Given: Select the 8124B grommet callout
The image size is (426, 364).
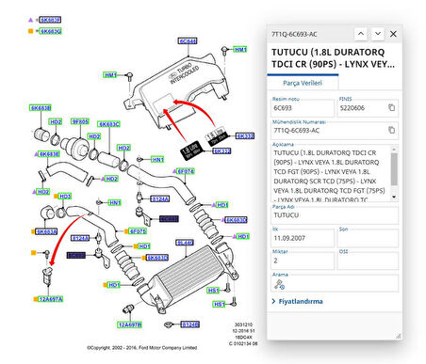Looking at the screenshot, I should 190,324.
